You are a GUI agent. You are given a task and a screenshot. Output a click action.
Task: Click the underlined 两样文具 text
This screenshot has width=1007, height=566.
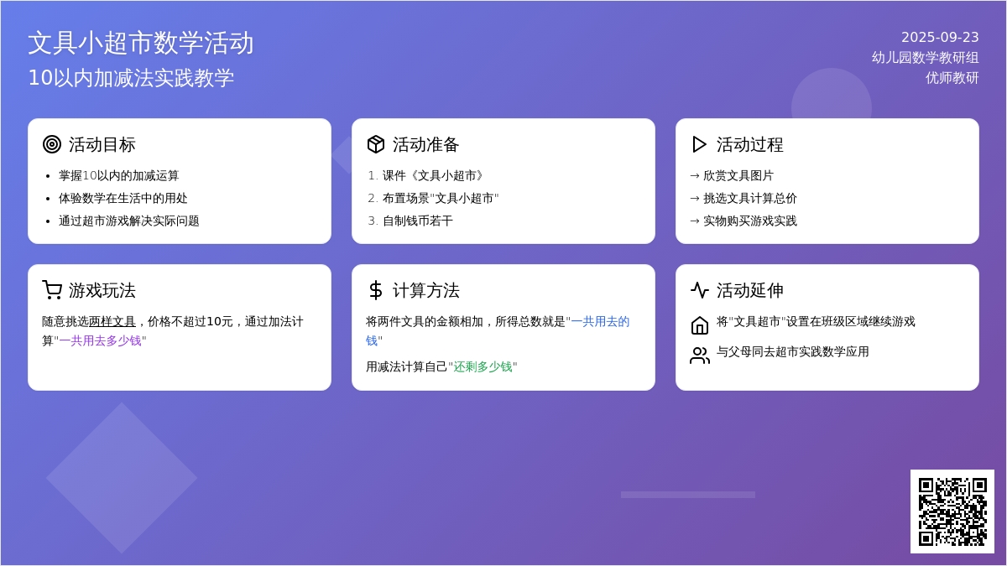pos(112,321)
